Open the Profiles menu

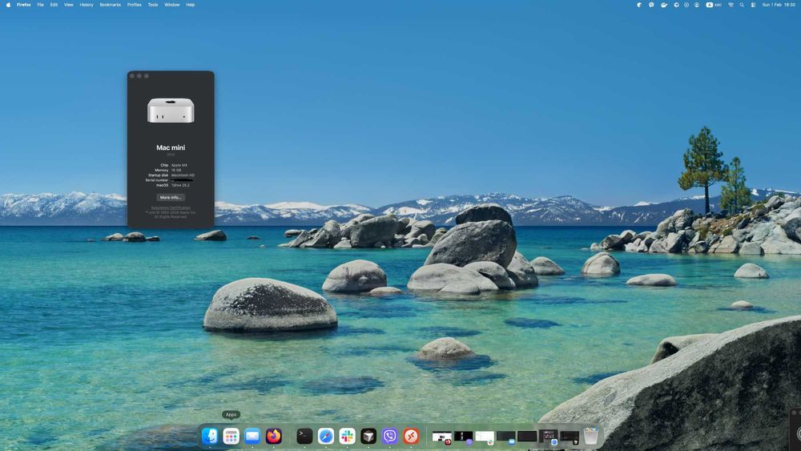point(135,5)
